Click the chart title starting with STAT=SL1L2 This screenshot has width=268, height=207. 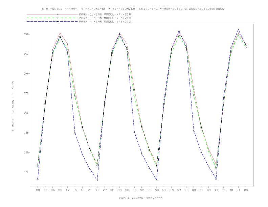pos(133,9)
